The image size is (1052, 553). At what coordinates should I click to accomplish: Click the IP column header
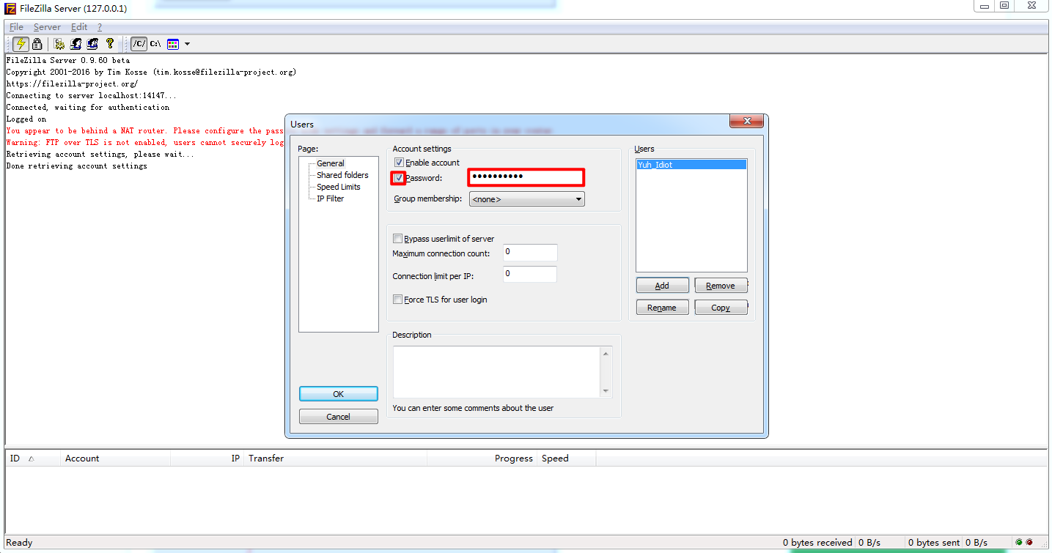[207, 459]
